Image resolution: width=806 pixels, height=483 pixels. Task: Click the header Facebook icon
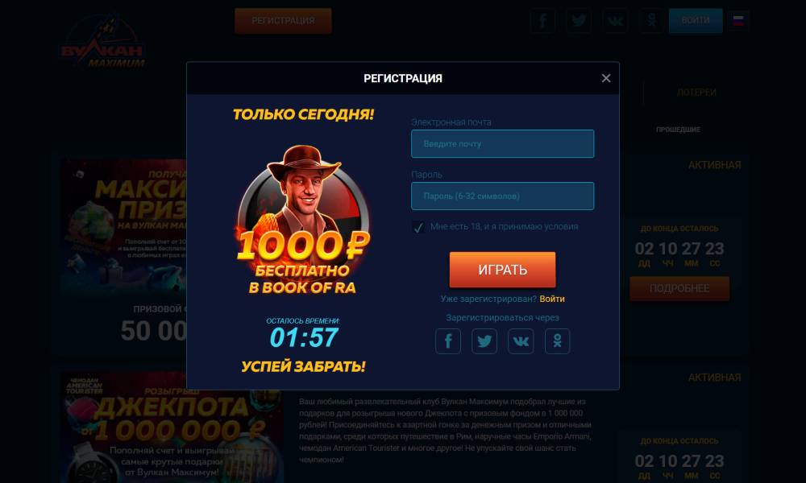point(542,21)
